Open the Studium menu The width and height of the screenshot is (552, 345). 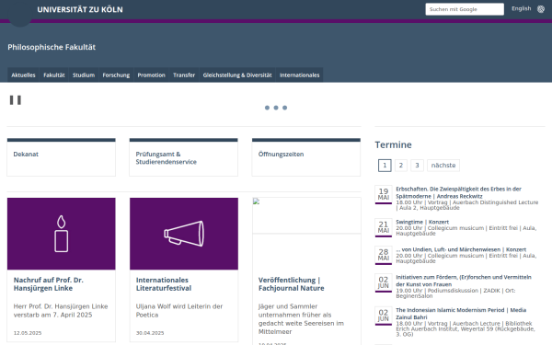(x=84, y=75)
